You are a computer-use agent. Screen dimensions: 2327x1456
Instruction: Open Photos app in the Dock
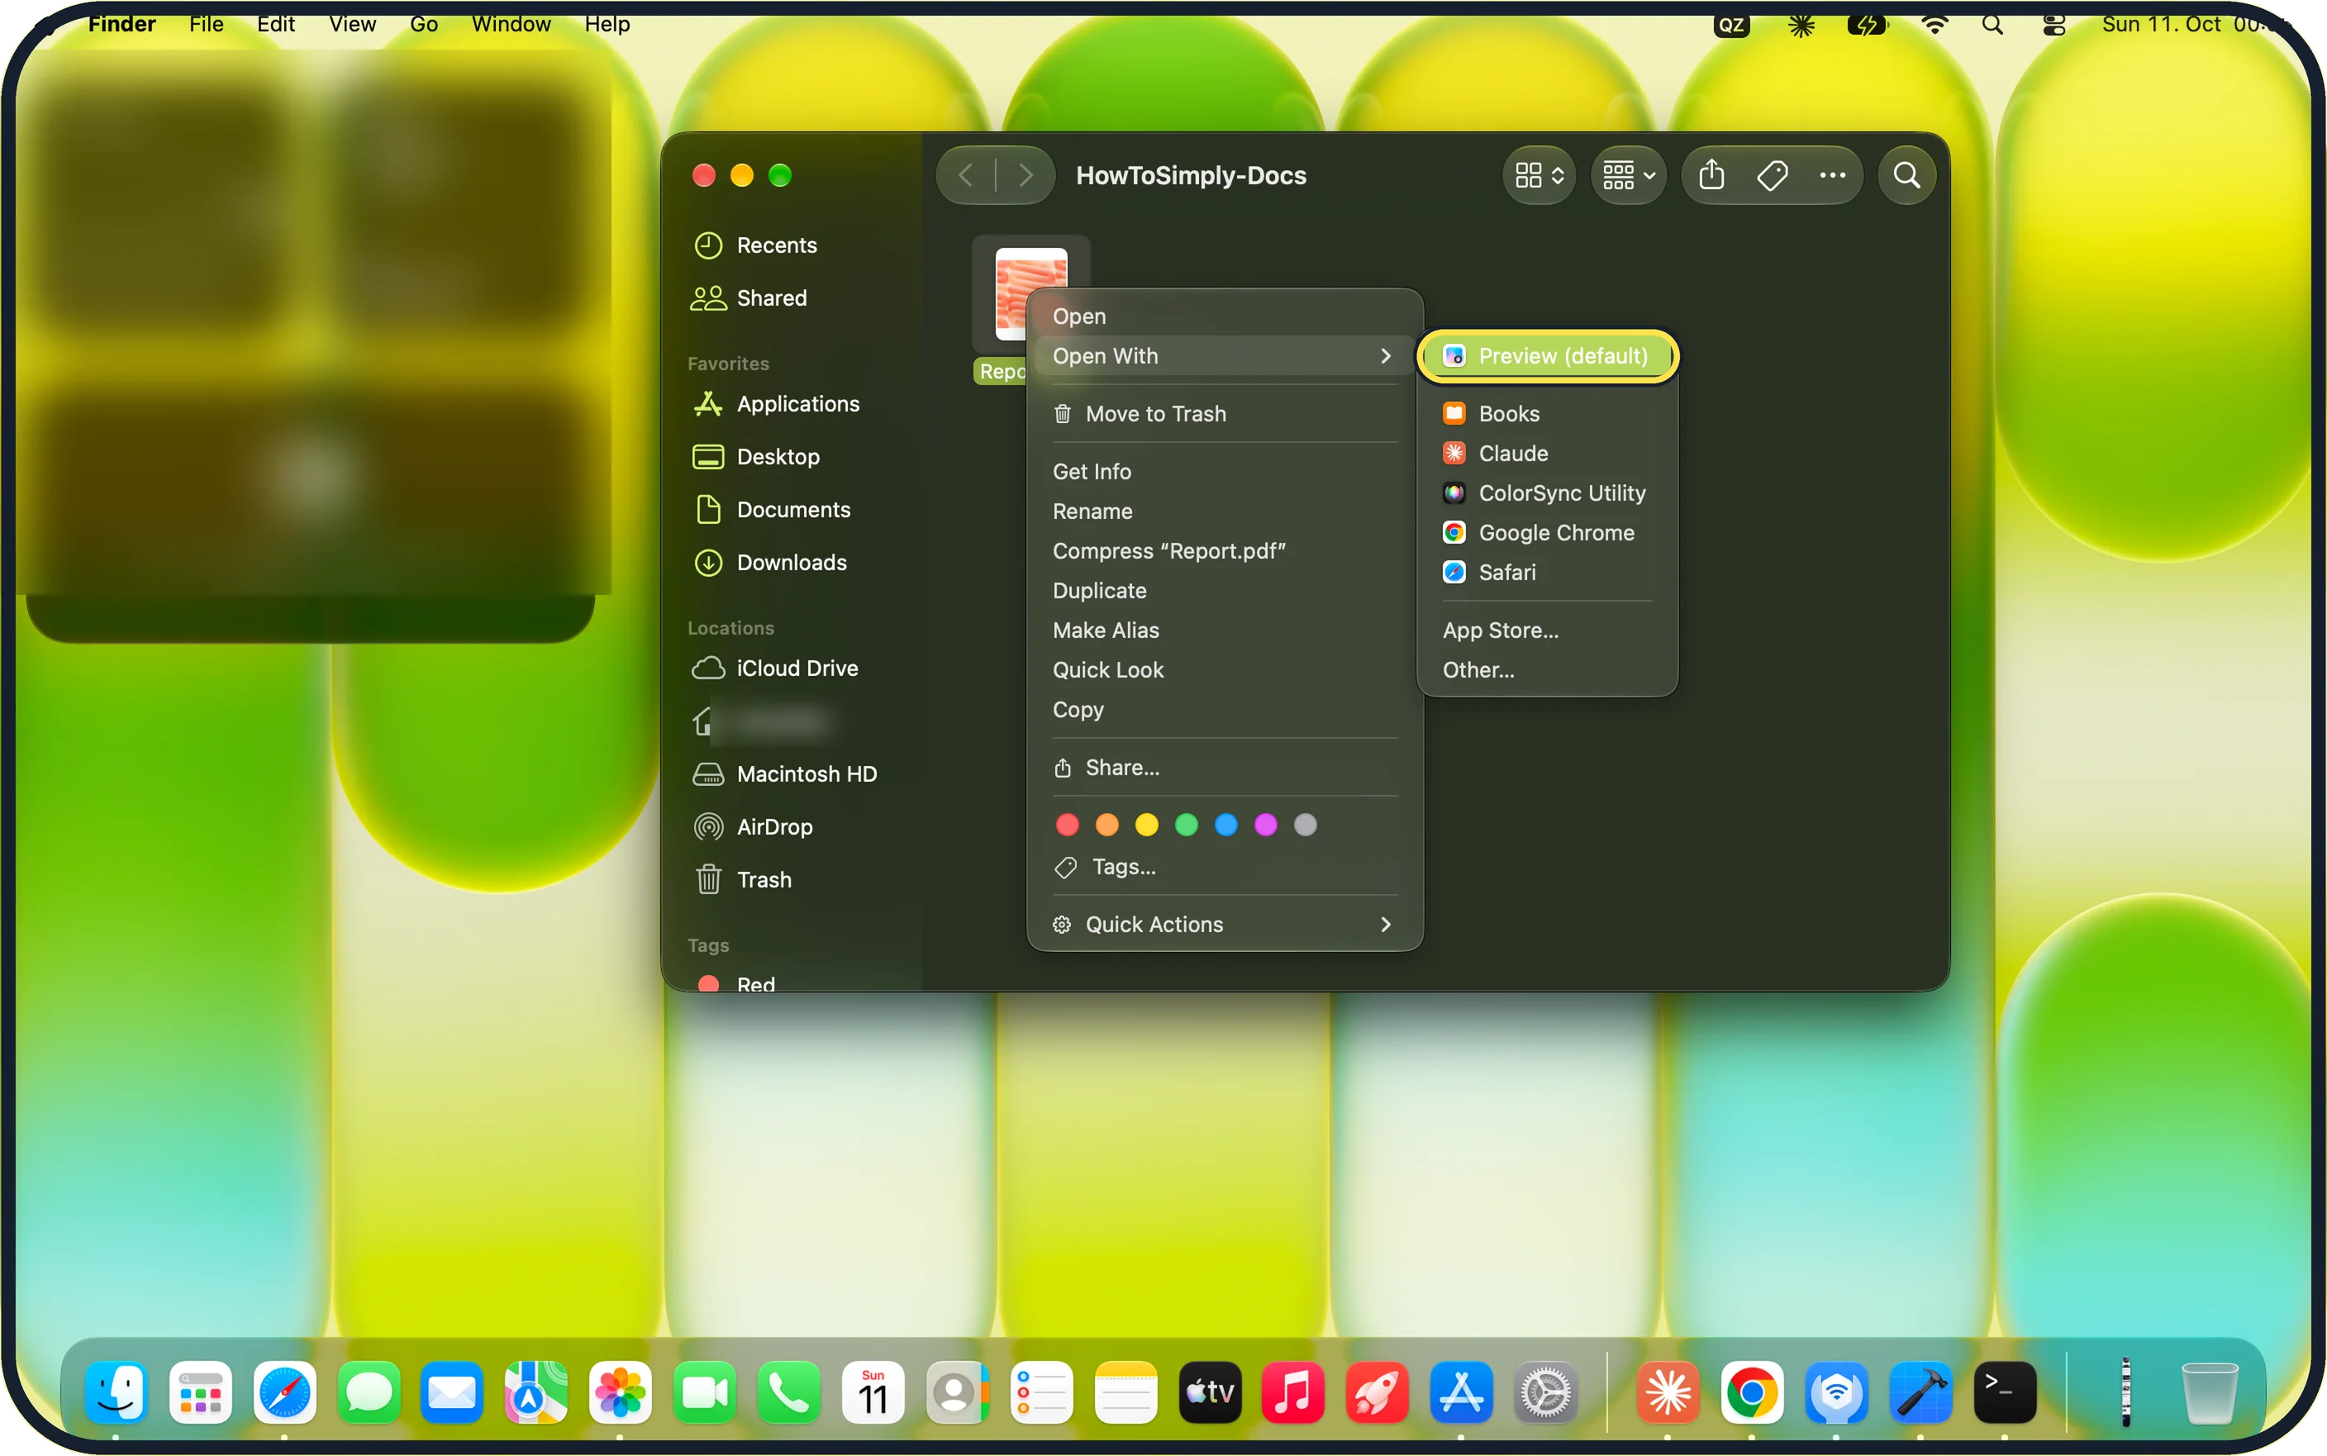point(620,1392)
